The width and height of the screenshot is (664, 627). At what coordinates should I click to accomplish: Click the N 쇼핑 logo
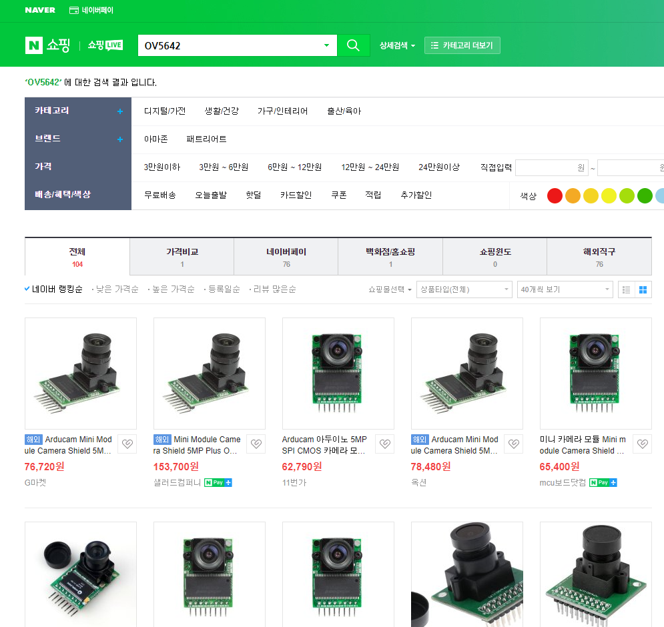click(x=47, y=45)
